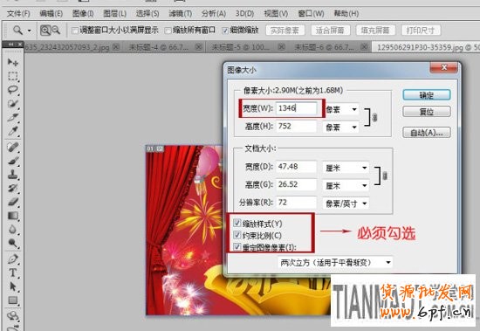Viewport: 480px width, 331px height.
Task: Select the Lasso tool
Action: (12, 90)
